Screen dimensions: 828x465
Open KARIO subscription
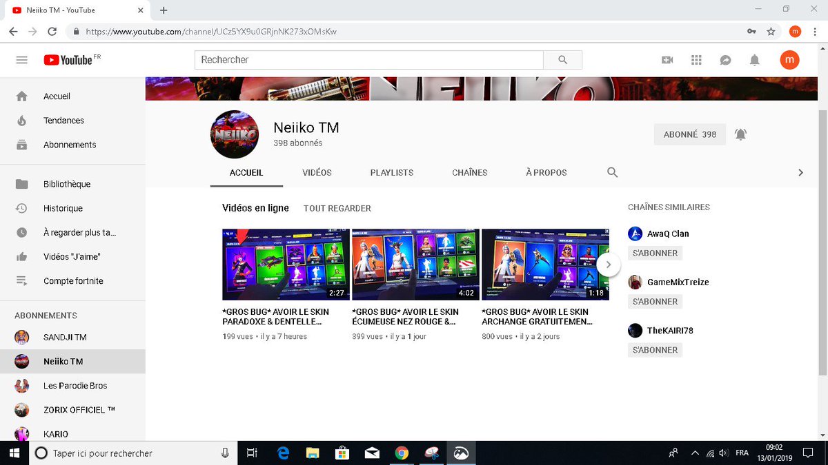[x=72, y=434]
